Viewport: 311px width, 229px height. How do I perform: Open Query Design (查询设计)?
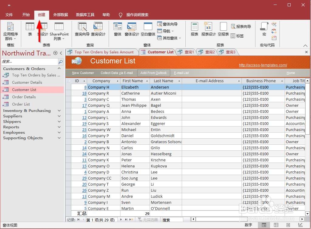pyautogui.click(x=98, y=29)
